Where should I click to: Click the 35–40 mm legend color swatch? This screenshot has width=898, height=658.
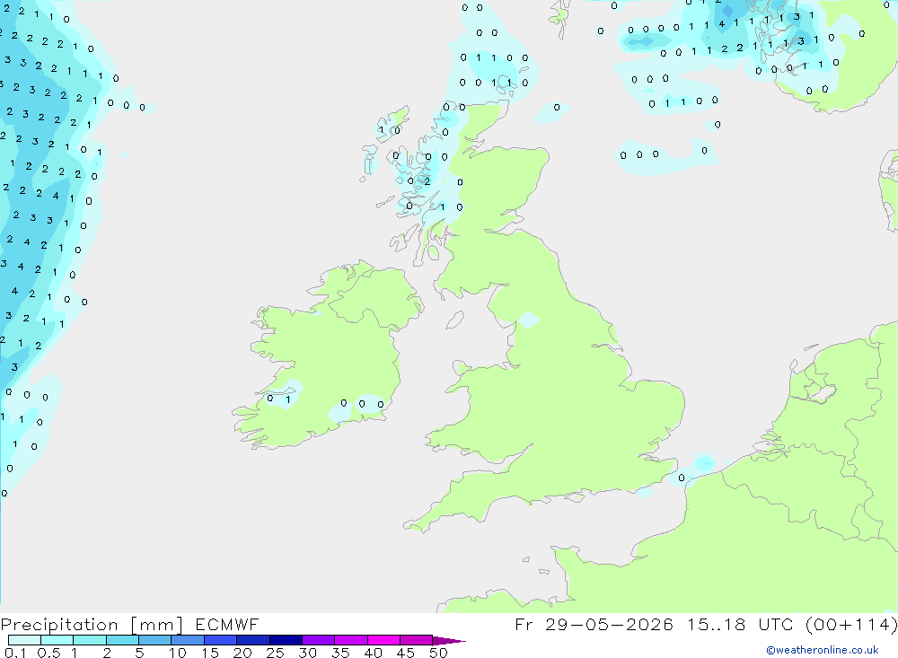coord(350,640)
